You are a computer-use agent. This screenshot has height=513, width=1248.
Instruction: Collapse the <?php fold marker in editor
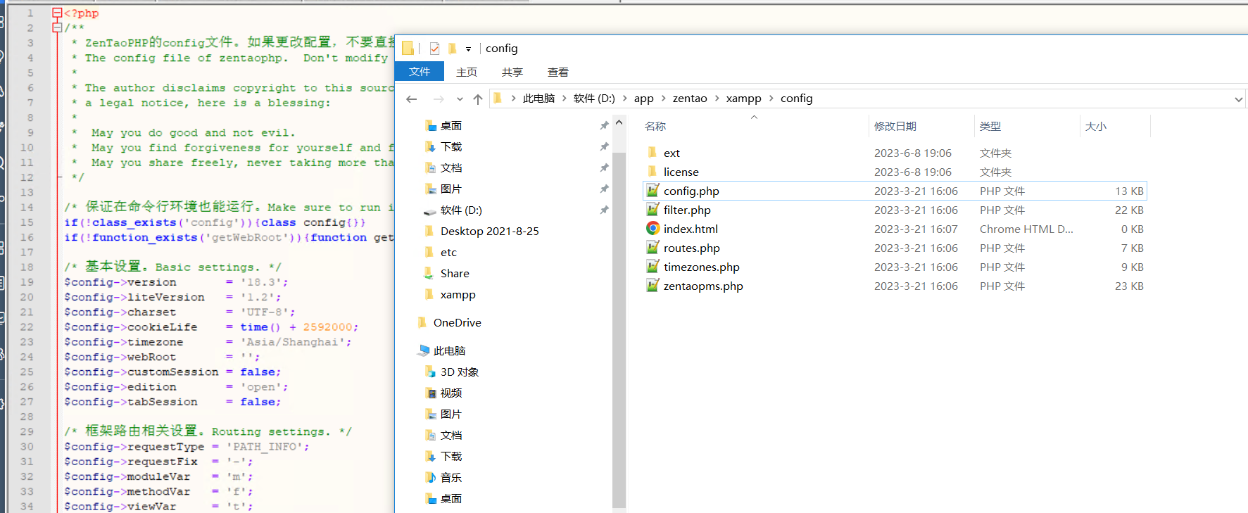click(57, 13)
